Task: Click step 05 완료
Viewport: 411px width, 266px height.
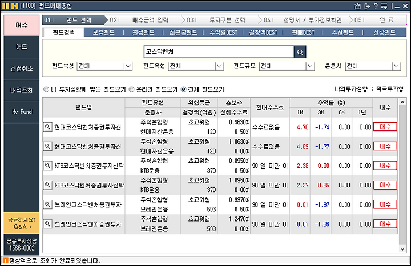Action: click(x=380, y=20)
